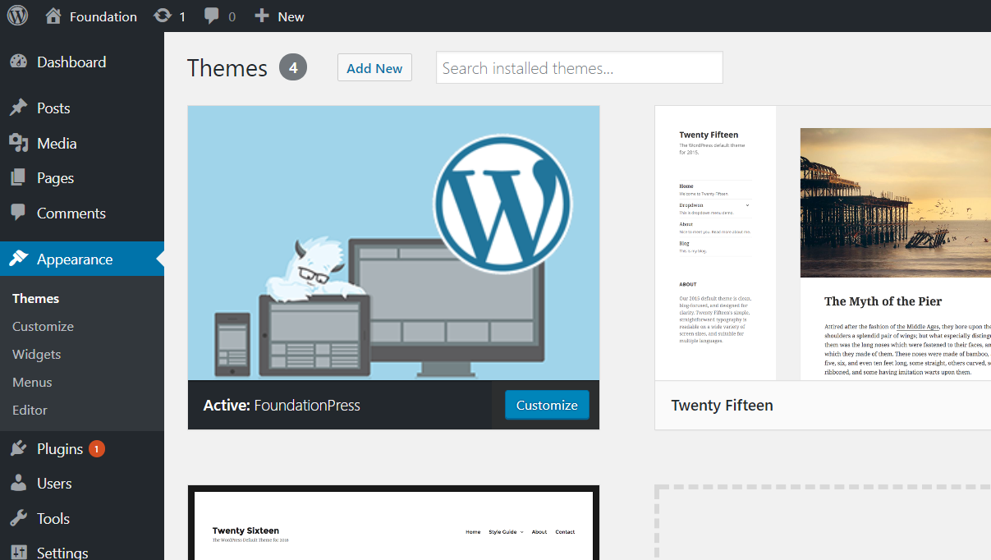Click the Posts pushpin icon
Image resolution: width=991 pixels, height=560 pixels.
tap(18, 108)
